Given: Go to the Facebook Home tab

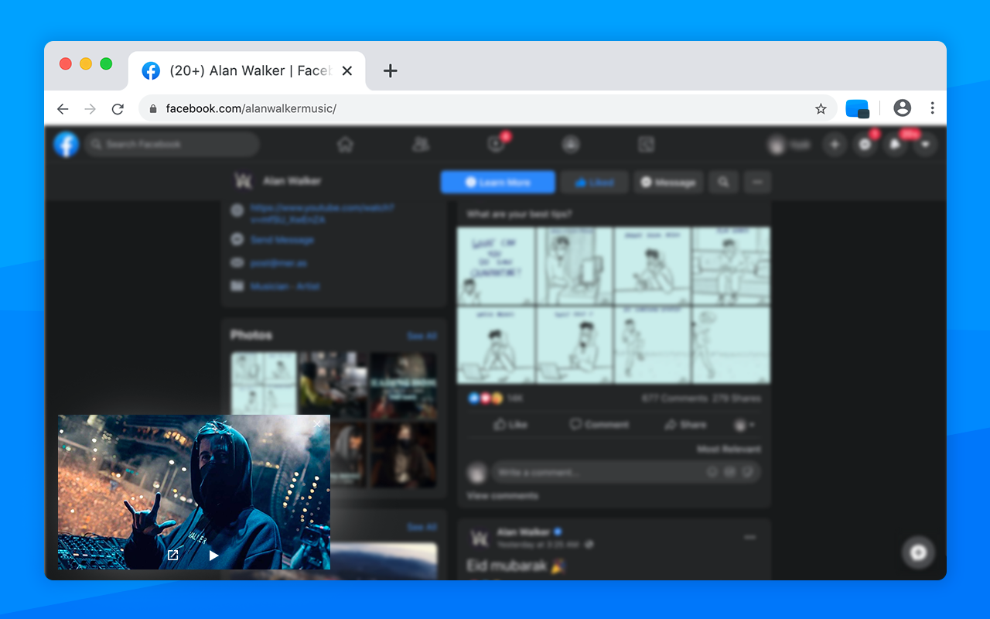Looking at the screenshot, I should [345, 144].
